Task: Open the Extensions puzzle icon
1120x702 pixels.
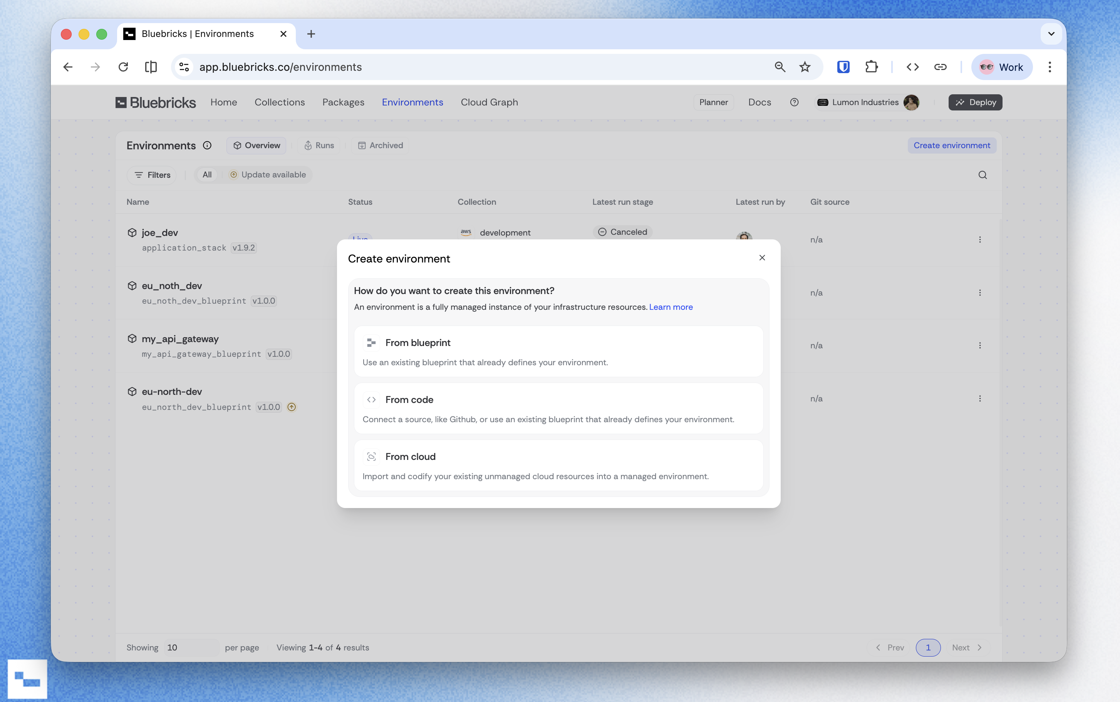Action: click(872, 67)
